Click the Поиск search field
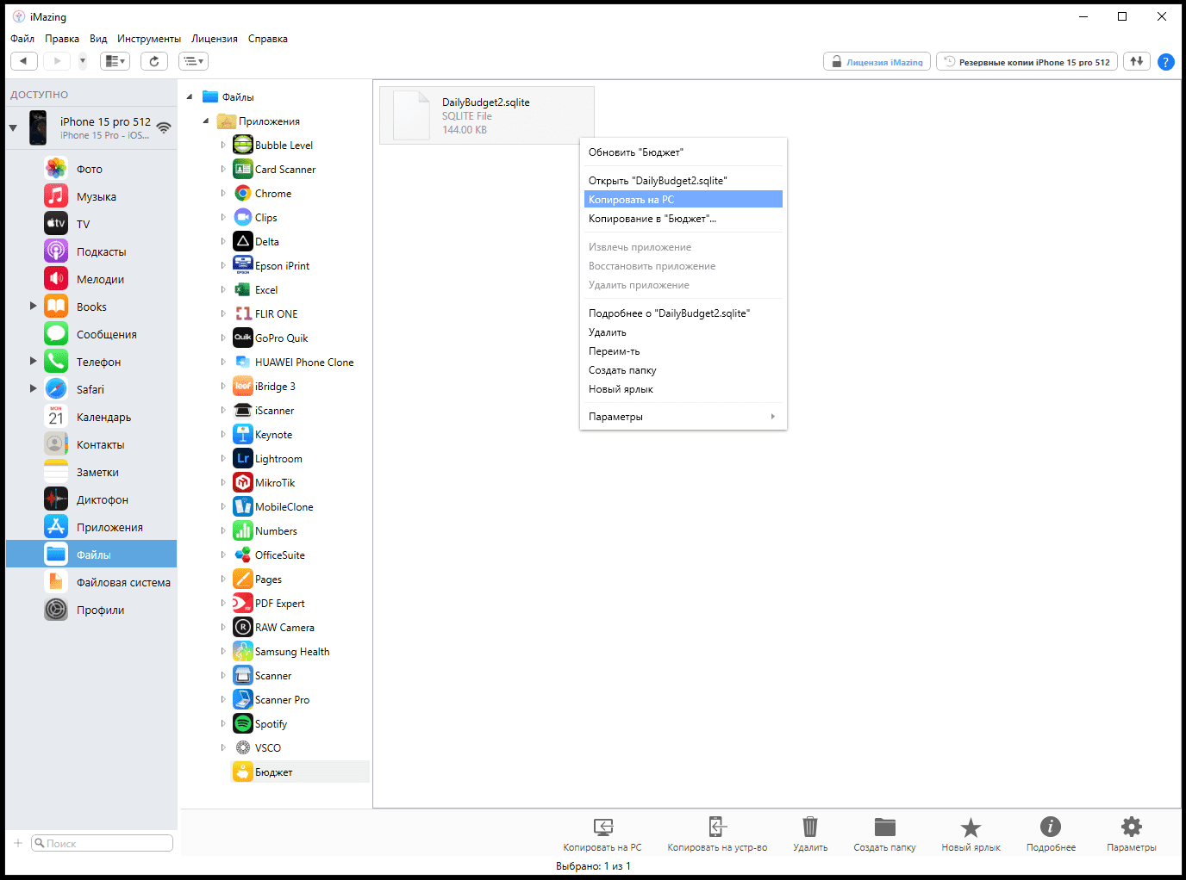Screen dimensions: 1186x880 pos(103,844)
